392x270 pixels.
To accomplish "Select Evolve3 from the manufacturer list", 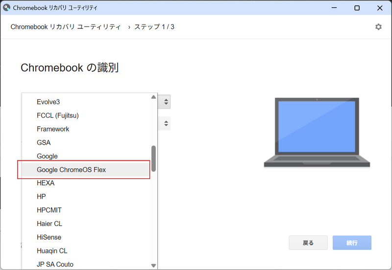I will pos(86,102).
